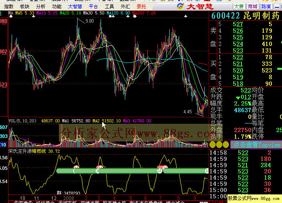The height and width of the screenshot is (203, 282).
Task: Click the MA5 5.33 indicator label
Action: coord(25,13)
